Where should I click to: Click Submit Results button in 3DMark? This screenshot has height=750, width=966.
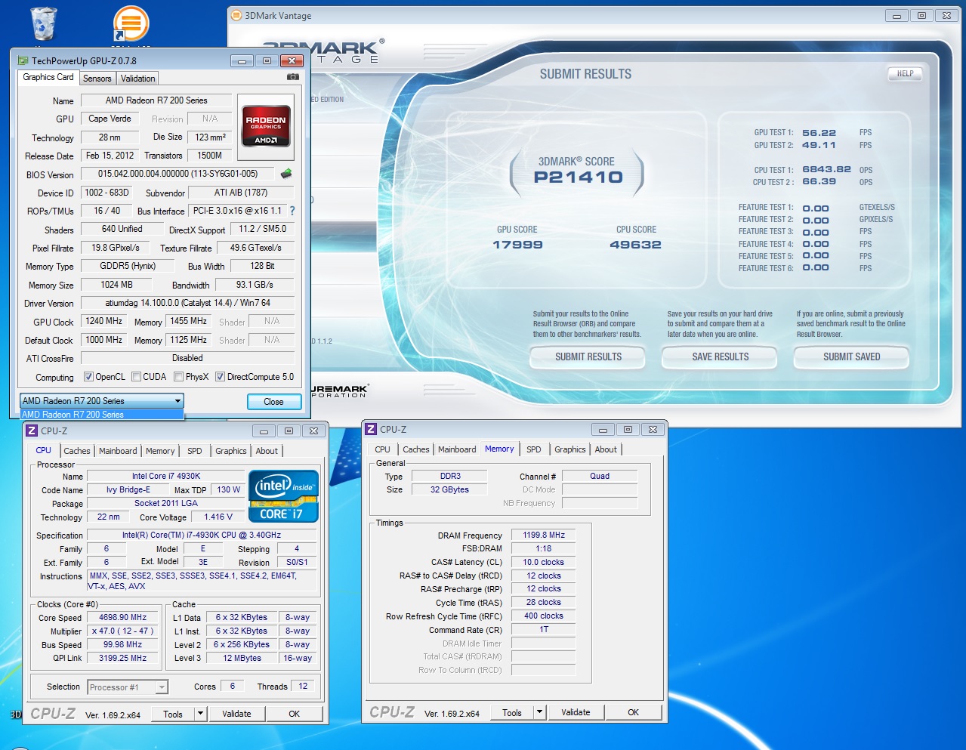pyautogui.click(x=588, y=357)
